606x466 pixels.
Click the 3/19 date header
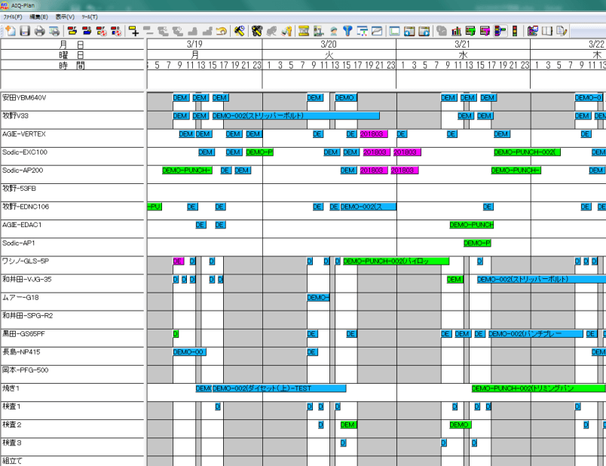tap(194, 44)
